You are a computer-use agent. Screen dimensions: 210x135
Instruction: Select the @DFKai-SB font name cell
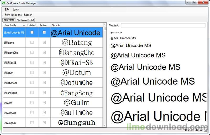pos(14,63)
